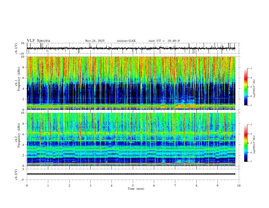This screenshot has width=269, height=208.
Task: Click the 'start UT = 10:40:0' text
Action: [164, 41]
